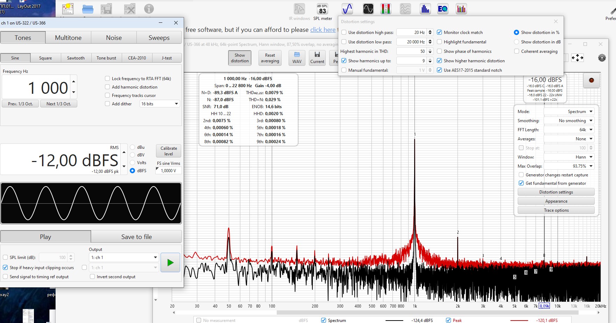Open the signal generator tool
This screenshot has width=616, height=323.
(x=347, y=9)
